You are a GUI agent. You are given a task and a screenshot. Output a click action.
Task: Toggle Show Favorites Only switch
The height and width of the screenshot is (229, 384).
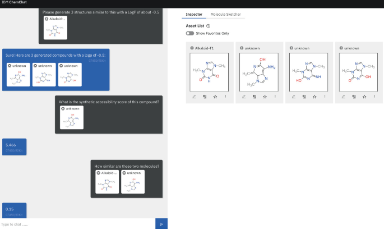coord(190,33)
